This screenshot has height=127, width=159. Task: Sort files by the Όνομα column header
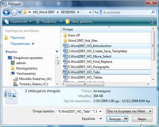pos(106,29)
